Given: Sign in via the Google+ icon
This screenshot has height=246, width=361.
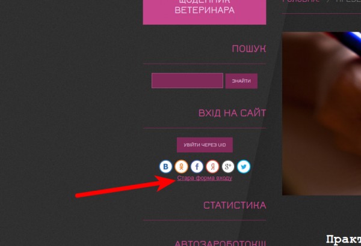Looking at the screenshot, I should click(228, 167).
